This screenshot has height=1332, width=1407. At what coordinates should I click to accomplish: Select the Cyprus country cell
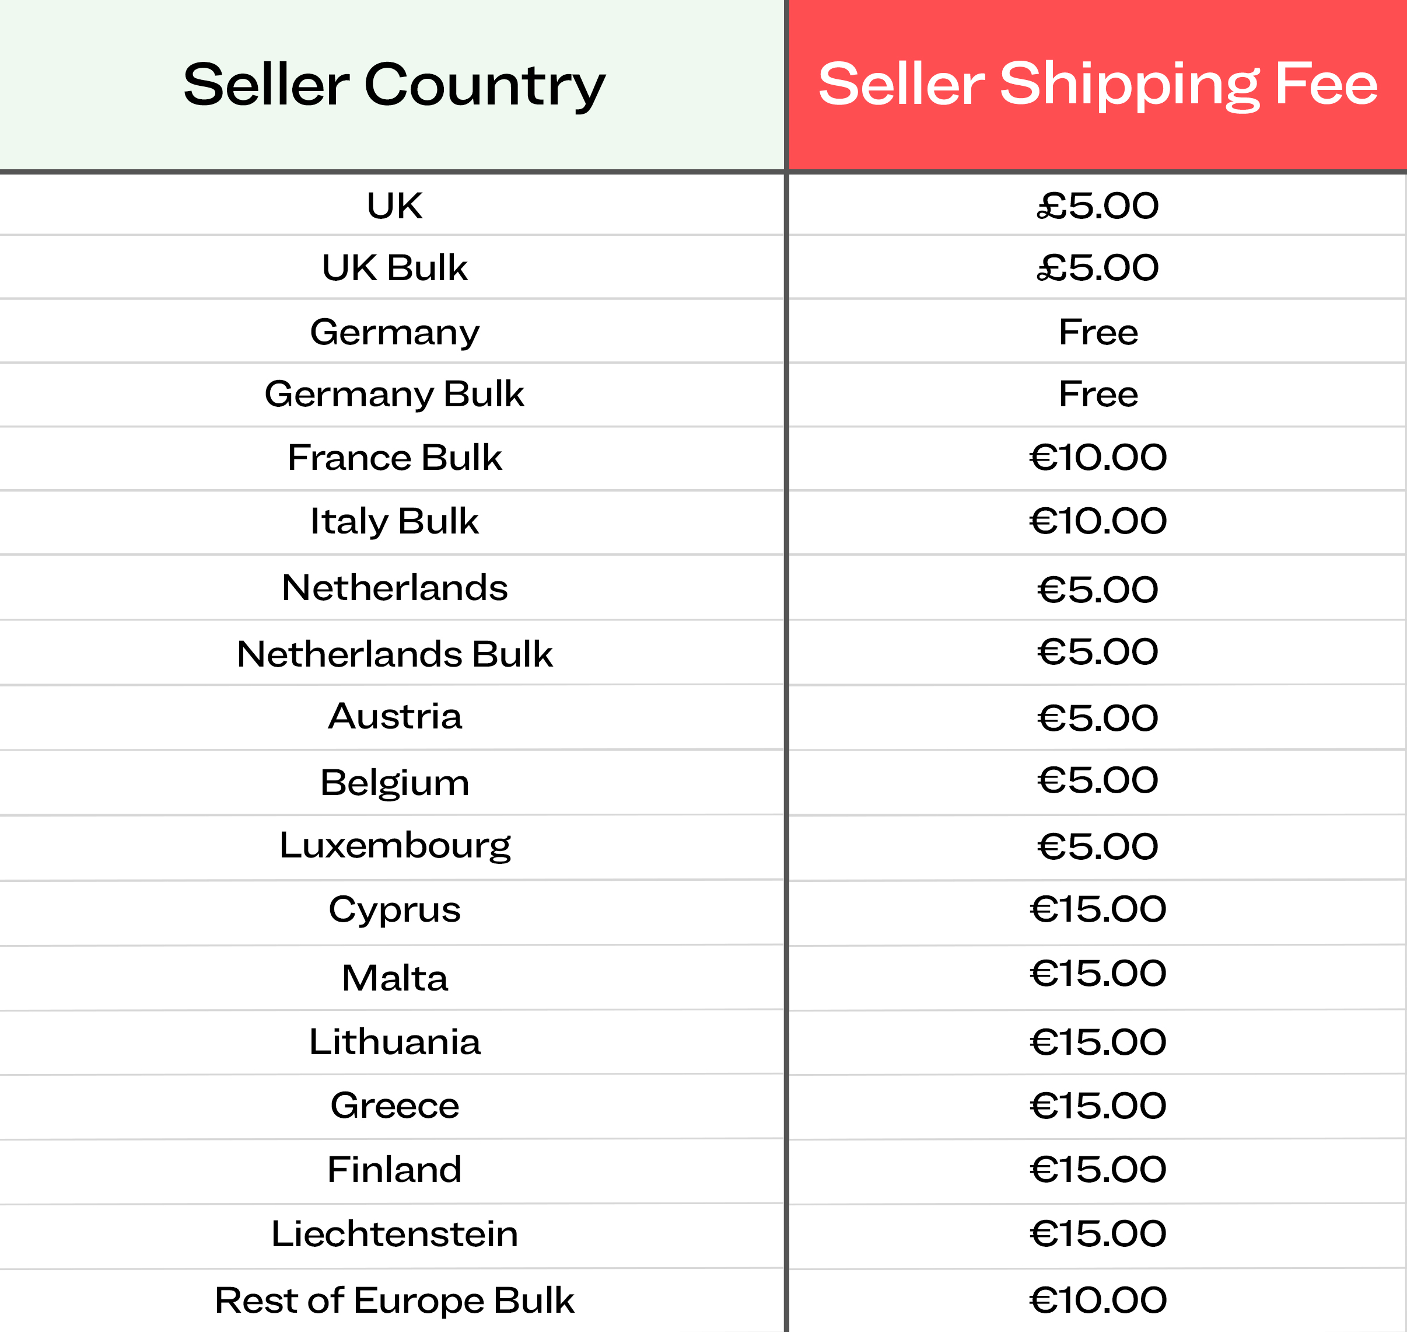tap(394, 909)
